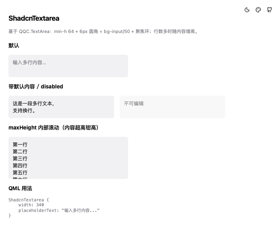Screen dimensions: 278x247
Task: Open the theme palette picker icon
Action: pos(258,10)
